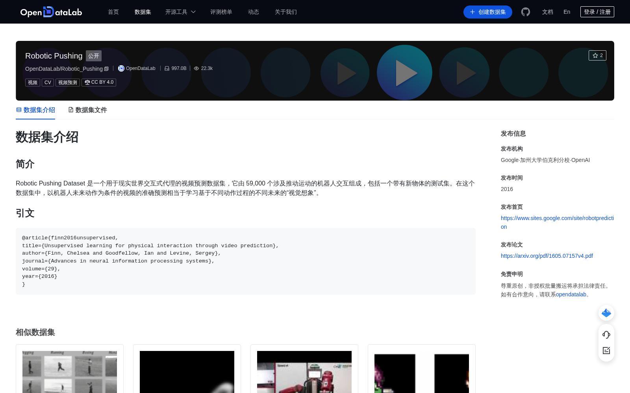630x393 pixels.
Task: Open the 动态 navigation item
Action: click(x=254, y=12)
